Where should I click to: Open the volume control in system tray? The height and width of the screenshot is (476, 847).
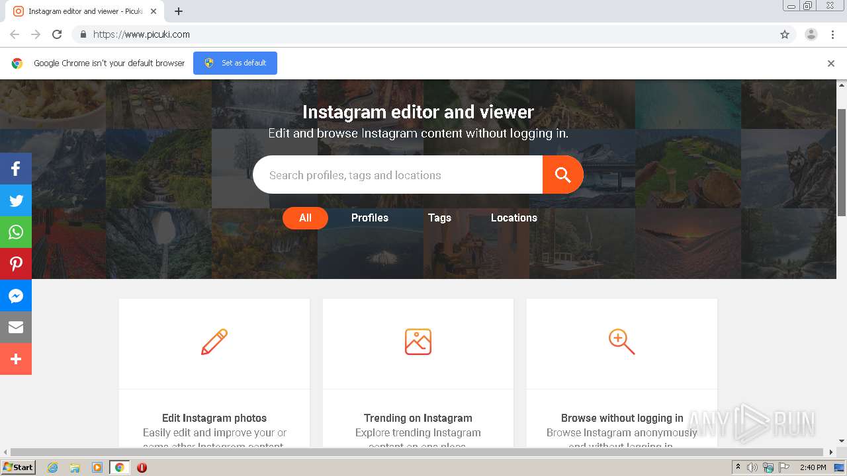(x=752, y=467)
